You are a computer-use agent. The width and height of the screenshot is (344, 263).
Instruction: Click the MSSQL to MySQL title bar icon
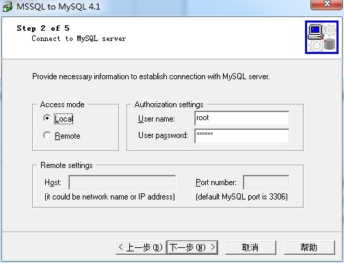click(8, 6)
